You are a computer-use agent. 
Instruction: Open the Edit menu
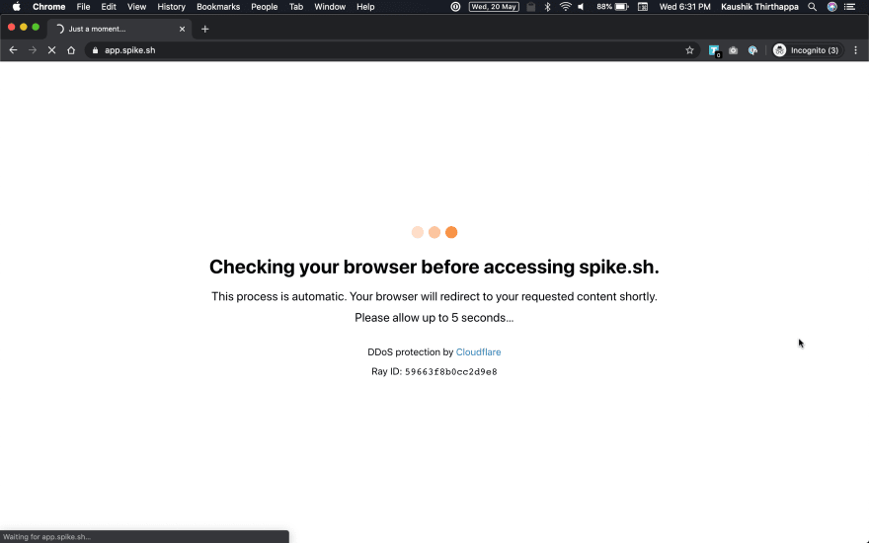pos(109,7)
